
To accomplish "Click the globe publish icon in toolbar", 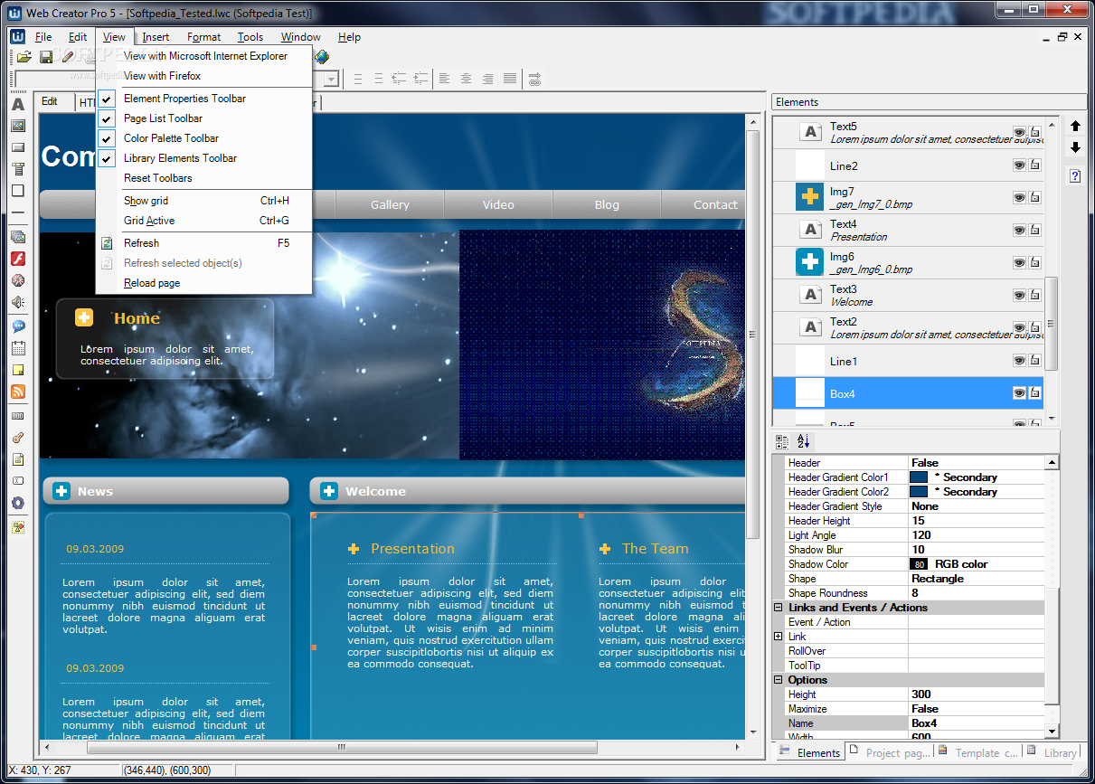I will (321, 57).
